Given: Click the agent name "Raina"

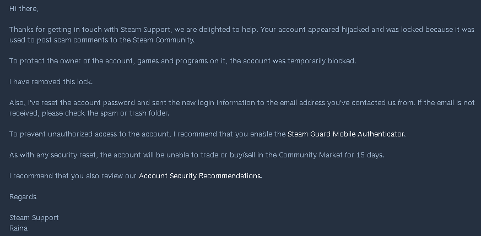Looking at the screenshot, I should (19, 228).
